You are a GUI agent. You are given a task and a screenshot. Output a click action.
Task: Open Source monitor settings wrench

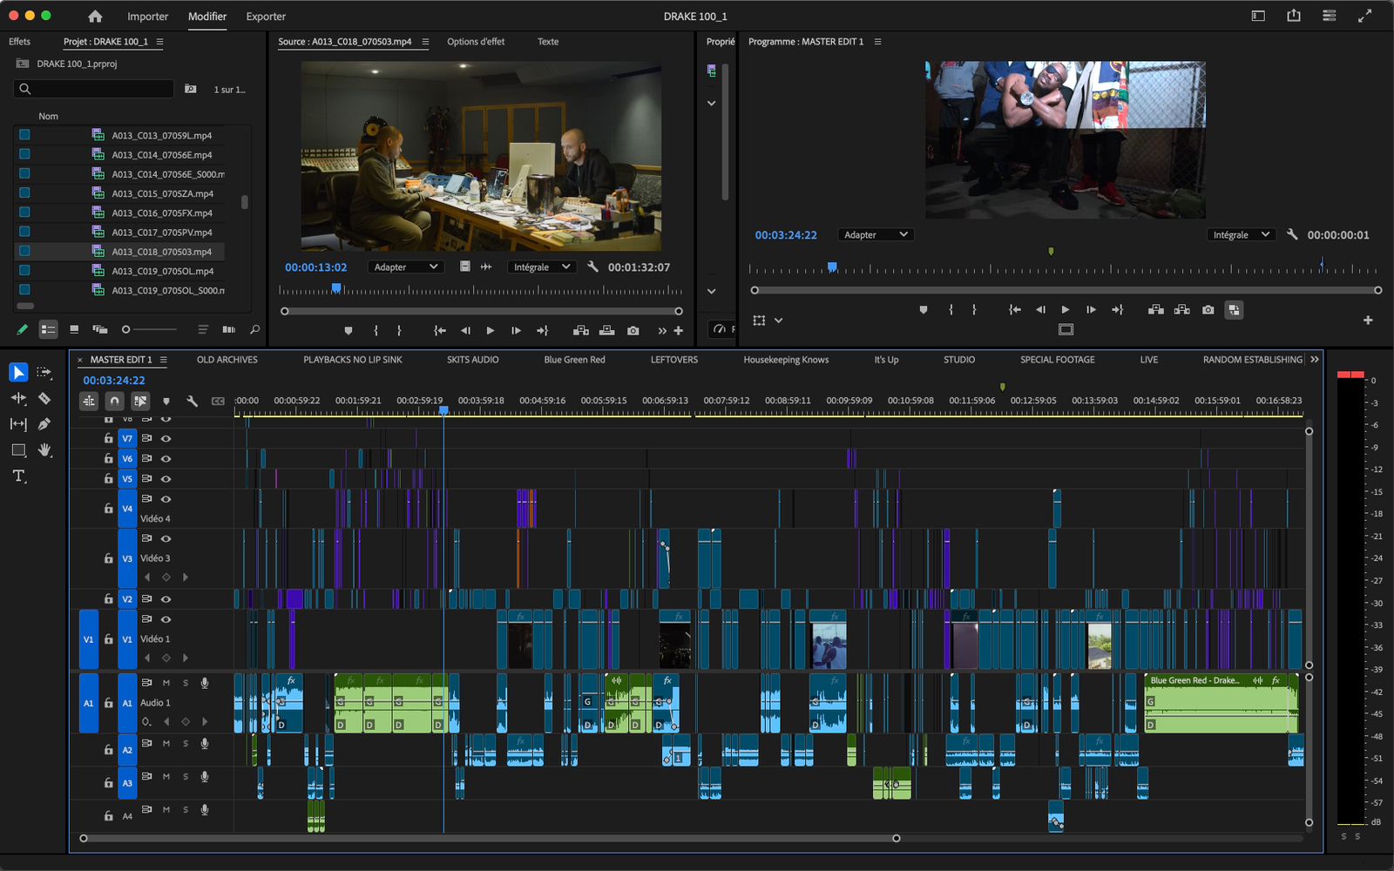coord(592,267)
